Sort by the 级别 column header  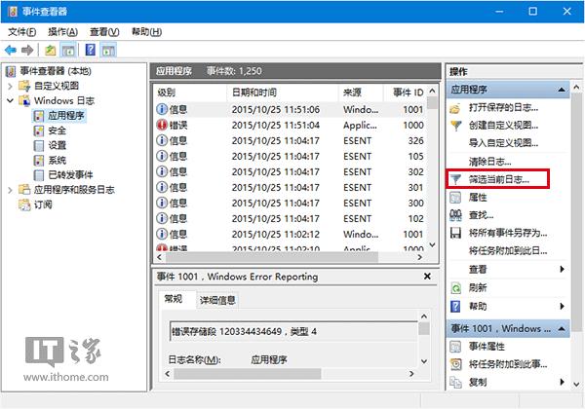pos(189,93)
